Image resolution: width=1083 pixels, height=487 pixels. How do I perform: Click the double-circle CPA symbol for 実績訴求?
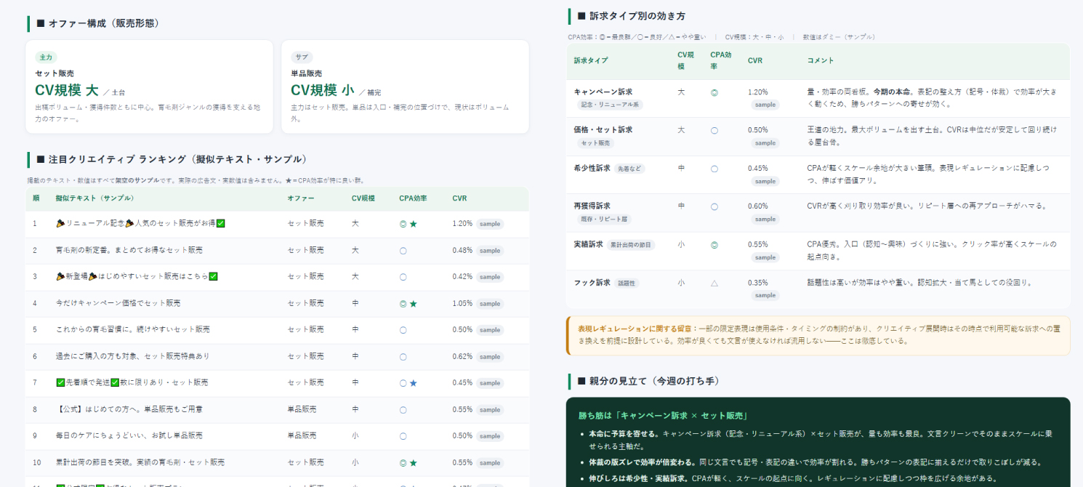pos(714,245)
